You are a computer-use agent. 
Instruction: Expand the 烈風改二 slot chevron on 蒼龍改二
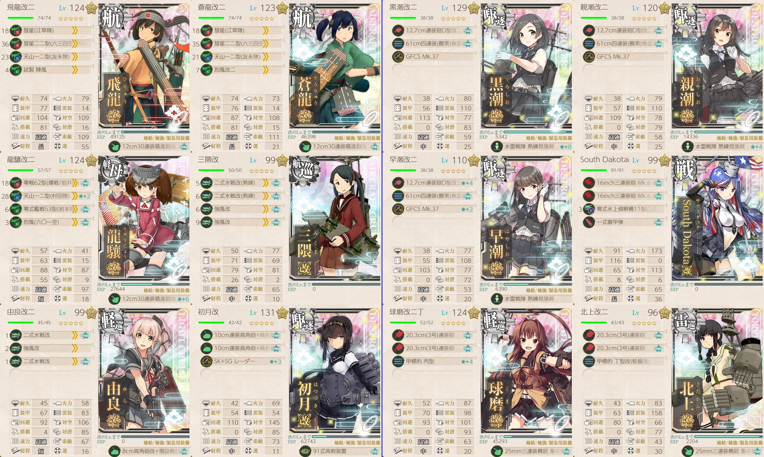coord(266,70)
